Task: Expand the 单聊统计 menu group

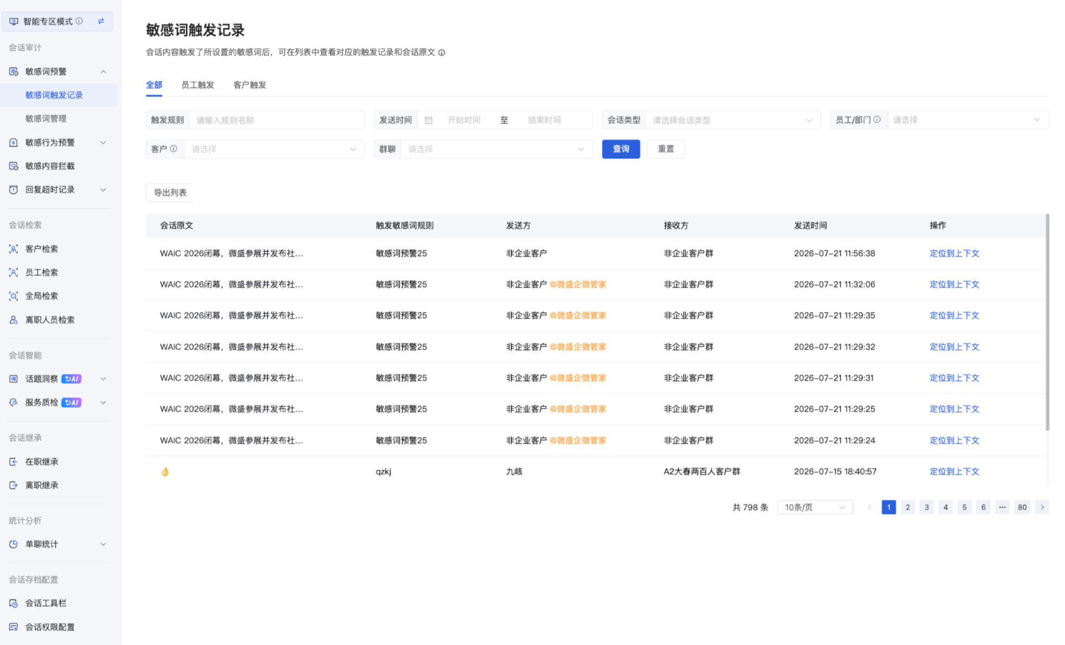Action: pyautogui.click(x=103, y=544)
